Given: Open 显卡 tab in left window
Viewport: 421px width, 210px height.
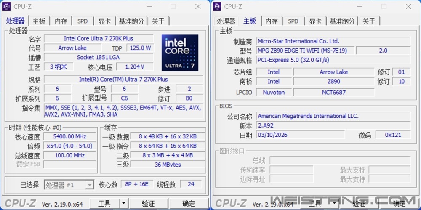Looking at the screenshot, I should pyautogui.click(x=104, y=21).
